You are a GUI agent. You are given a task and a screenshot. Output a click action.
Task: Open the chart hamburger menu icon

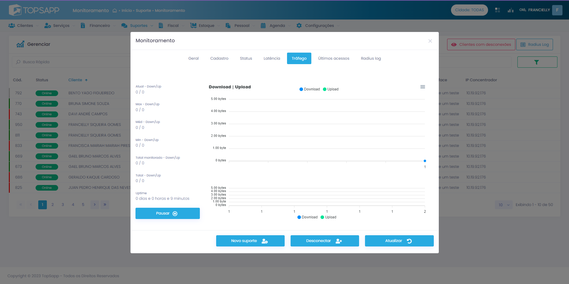tap(423, 87)
